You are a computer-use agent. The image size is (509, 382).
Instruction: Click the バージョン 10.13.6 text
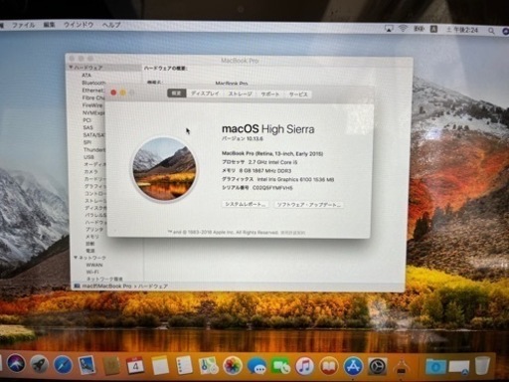click(243, 138)
